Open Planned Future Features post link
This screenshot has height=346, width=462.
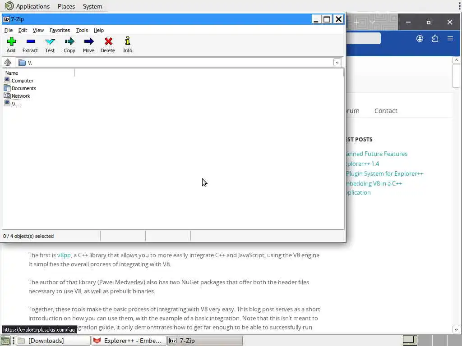(x=377, y=154)
